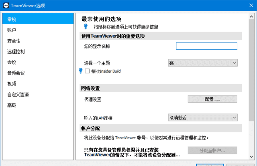Viewport: 257px width, 166px height.
Task: Open the 高级 settings category
Action: 38,105
